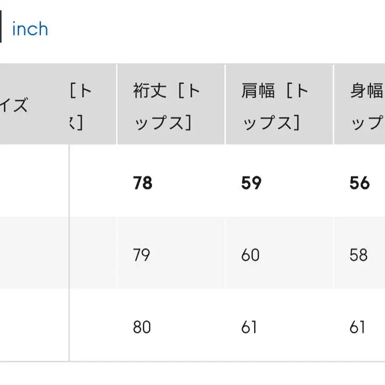The image size is (385, 385).
Task: Switch measurement units to inch
Action: click(x=30, y=29)
